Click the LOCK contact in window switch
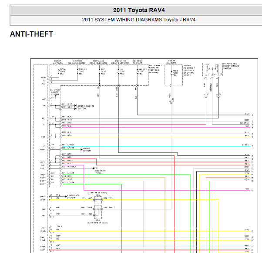This screenshot has height=253, width=262. [x=207, y=68]
